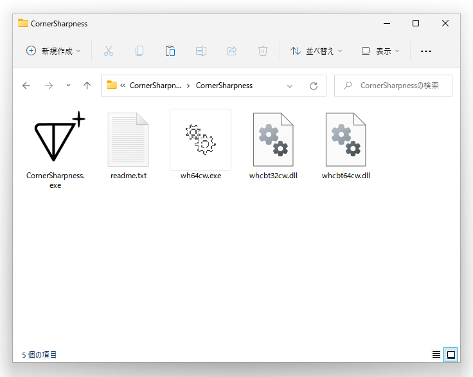Expand the recent locations chevron

(x=69, y=86)
